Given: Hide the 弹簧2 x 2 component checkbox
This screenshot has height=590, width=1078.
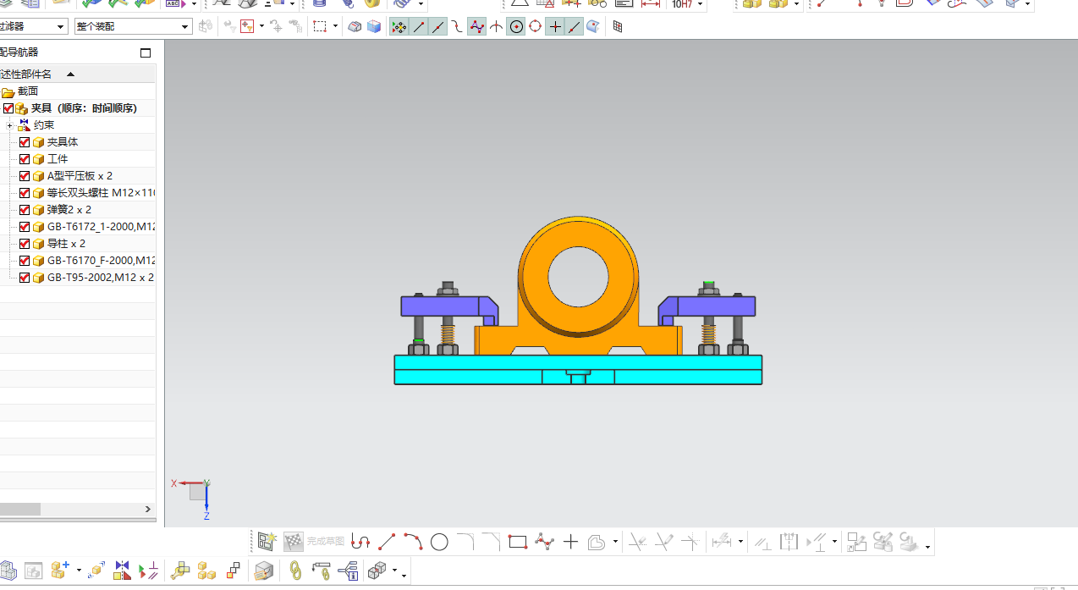Looking at the screenshot, I should [25, 210].
